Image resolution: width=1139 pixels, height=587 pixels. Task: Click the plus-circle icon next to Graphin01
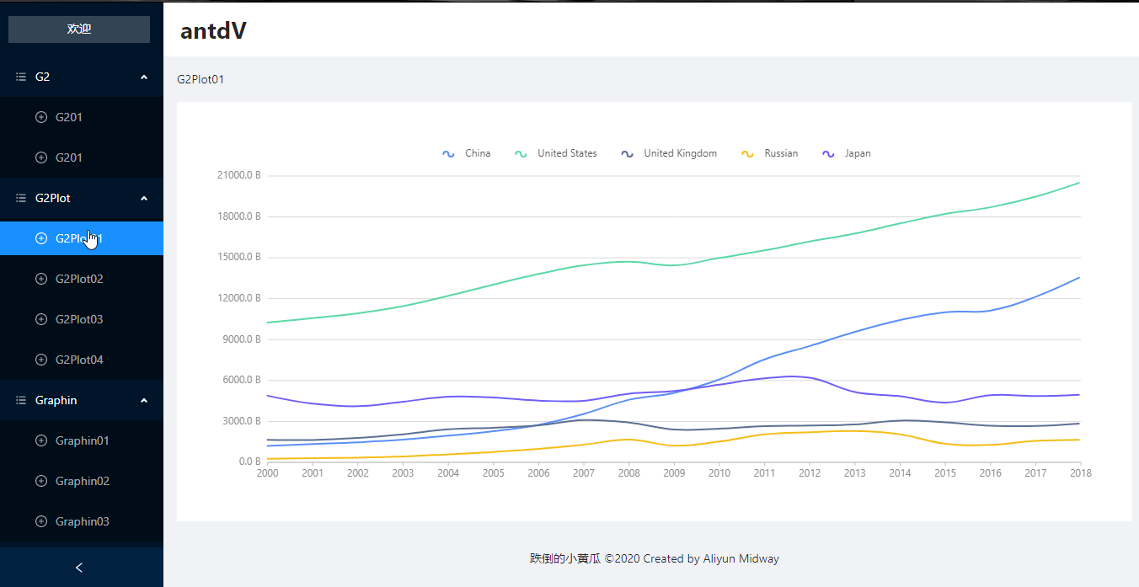tap(41, 440)
